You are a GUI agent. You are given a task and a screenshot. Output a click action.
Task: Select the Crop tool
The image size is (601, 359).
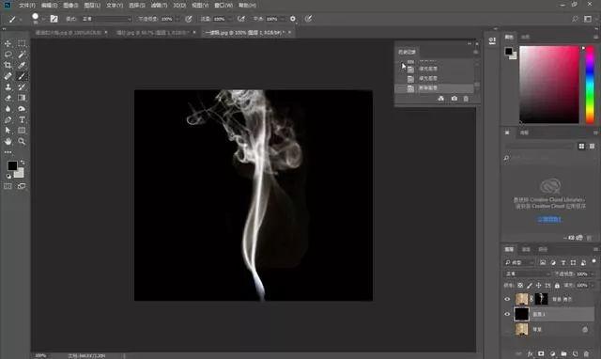pos(8,65)
